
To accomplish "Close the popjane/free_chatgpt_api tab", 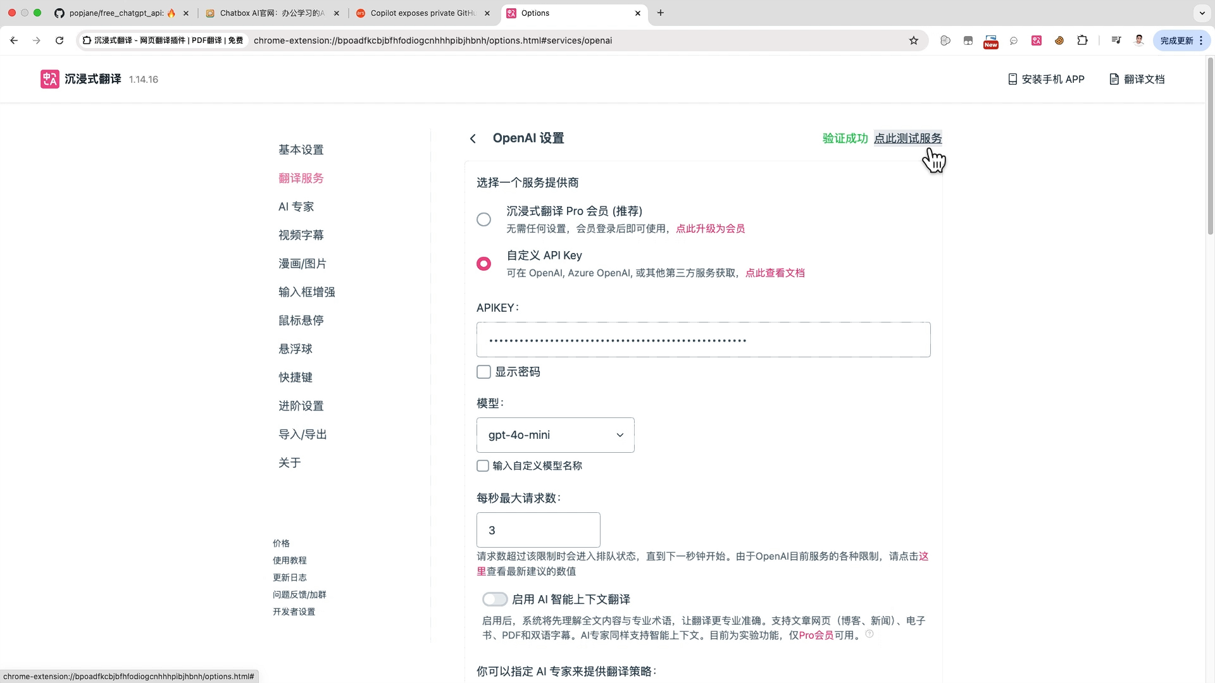I will pos(186,13).
